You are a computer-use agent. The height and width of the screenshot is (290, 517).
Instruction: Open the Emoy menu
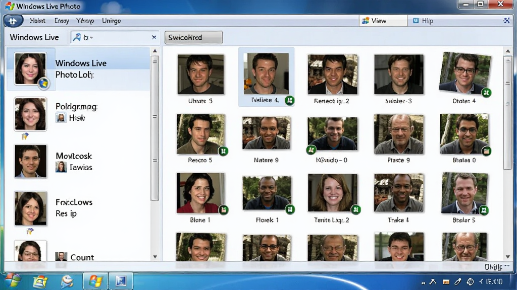62,21
